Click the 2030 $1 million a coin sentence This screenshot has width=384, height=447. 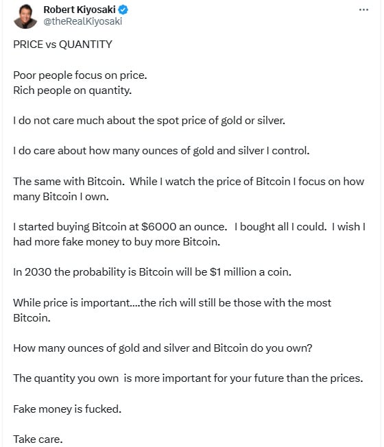tap(152, 272)
